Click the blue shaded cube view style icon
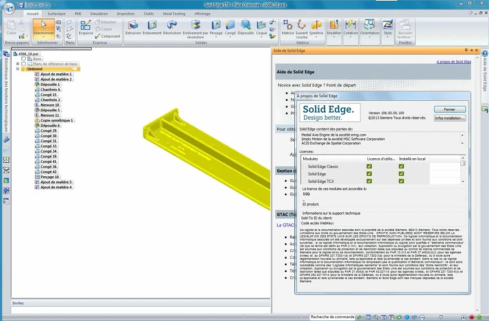 click(407, 317)
